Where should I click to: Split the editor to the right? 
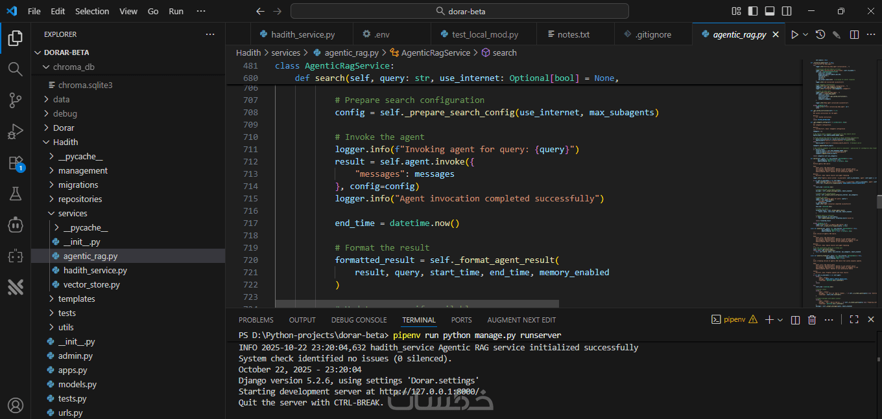[x=854, y=34]
